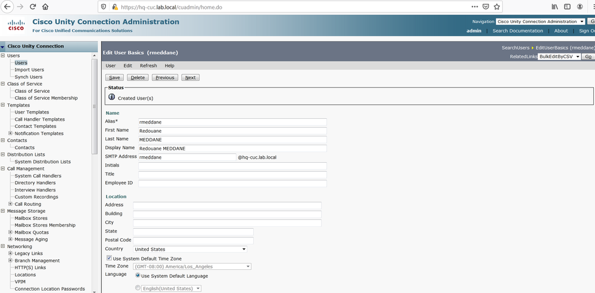Open the Time Zone dropdown

(192, 266)
